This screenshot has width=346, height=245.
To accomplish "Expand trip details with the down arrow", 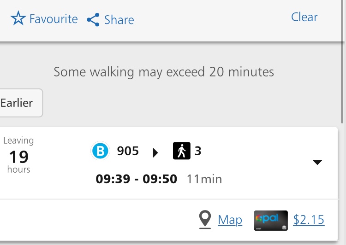I will tap(317, 162).
